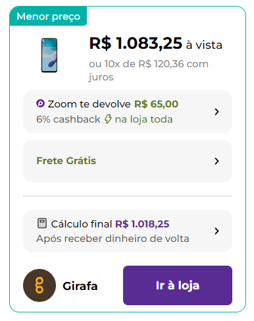Open the Frete Grátis label
Viewport: 254px width, 321px height.
point(66,161)
